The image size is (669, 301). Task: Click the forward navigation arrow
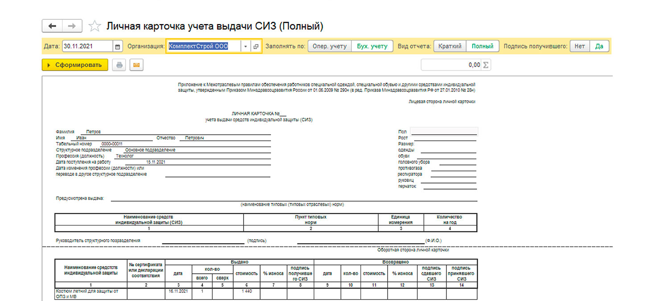pyautogui.click(x=72, y=26)
